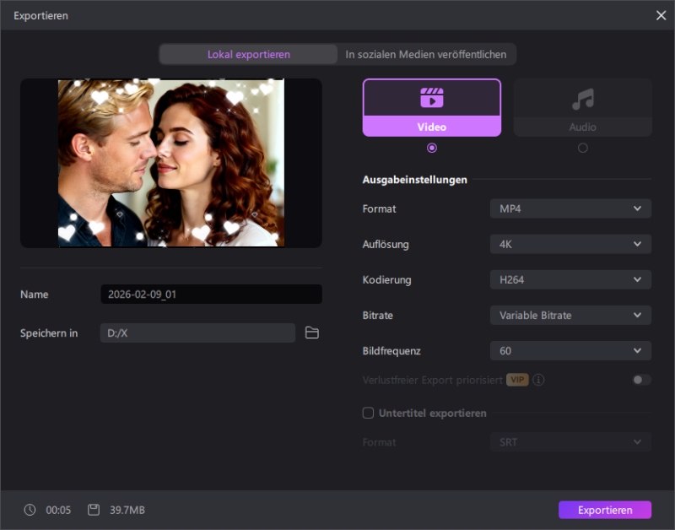Click the clock duration icon
This screenshot has width=675, height=530.
point(30,510)
